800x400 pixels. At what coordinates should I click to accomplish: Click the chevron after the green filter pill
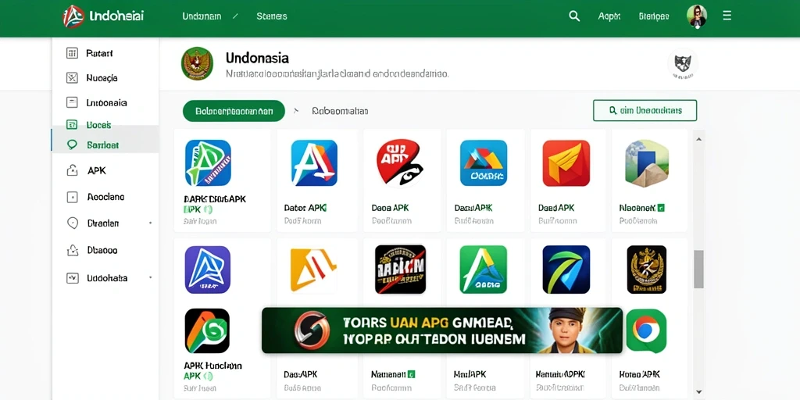296,111
